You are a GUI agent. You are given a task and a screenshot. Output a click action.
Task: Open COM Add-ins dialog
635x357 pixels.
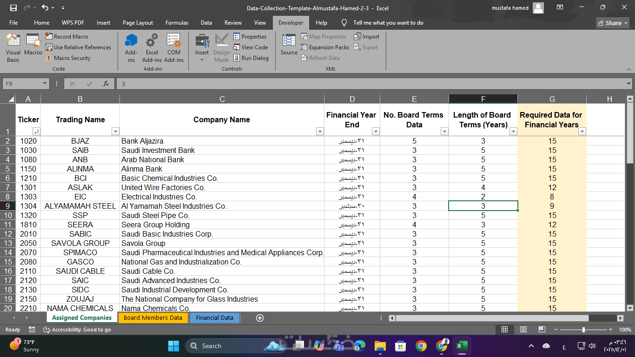click(174, 48)
